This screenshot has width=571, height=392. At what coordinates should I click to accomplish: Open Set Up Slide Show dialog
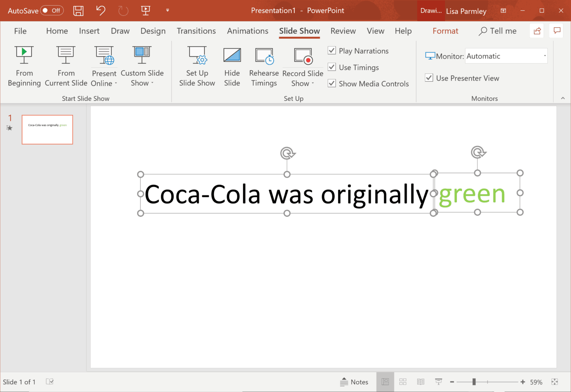coord(197,67)
